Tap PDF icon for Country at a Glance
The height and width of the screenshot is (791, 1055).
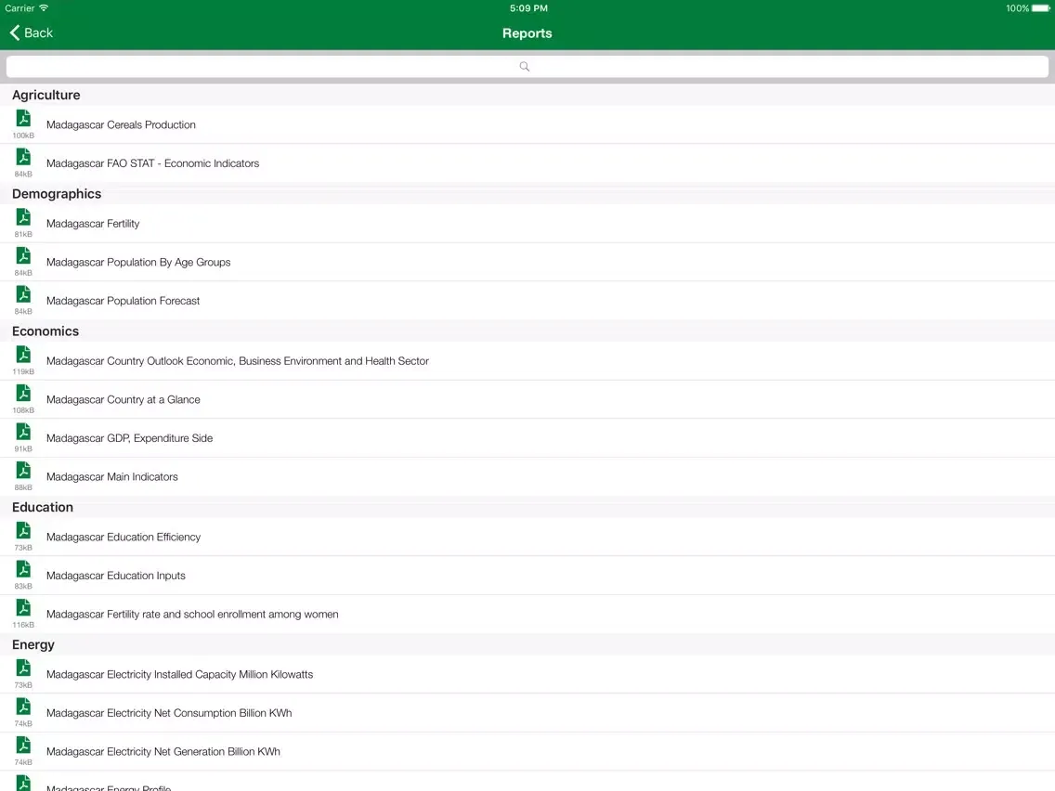pyautogui.click(x=23, y=393)
